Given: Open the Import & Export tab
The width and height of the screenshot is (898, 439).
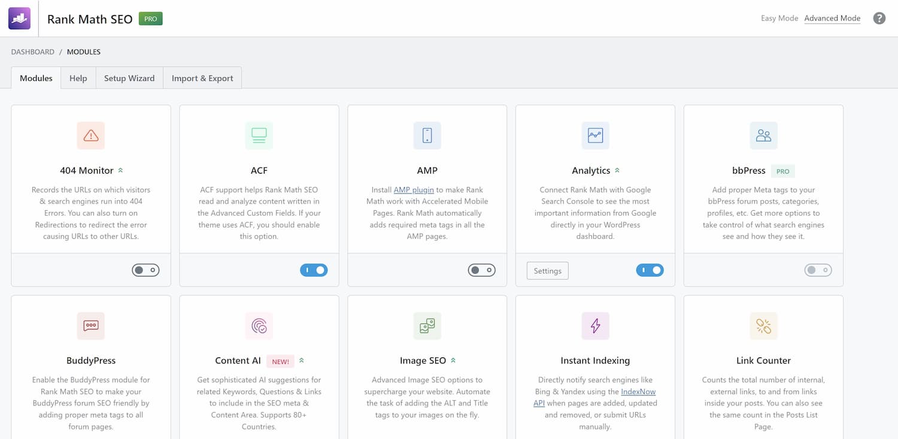Looking at the screenshot, I should tap(202, 78).
